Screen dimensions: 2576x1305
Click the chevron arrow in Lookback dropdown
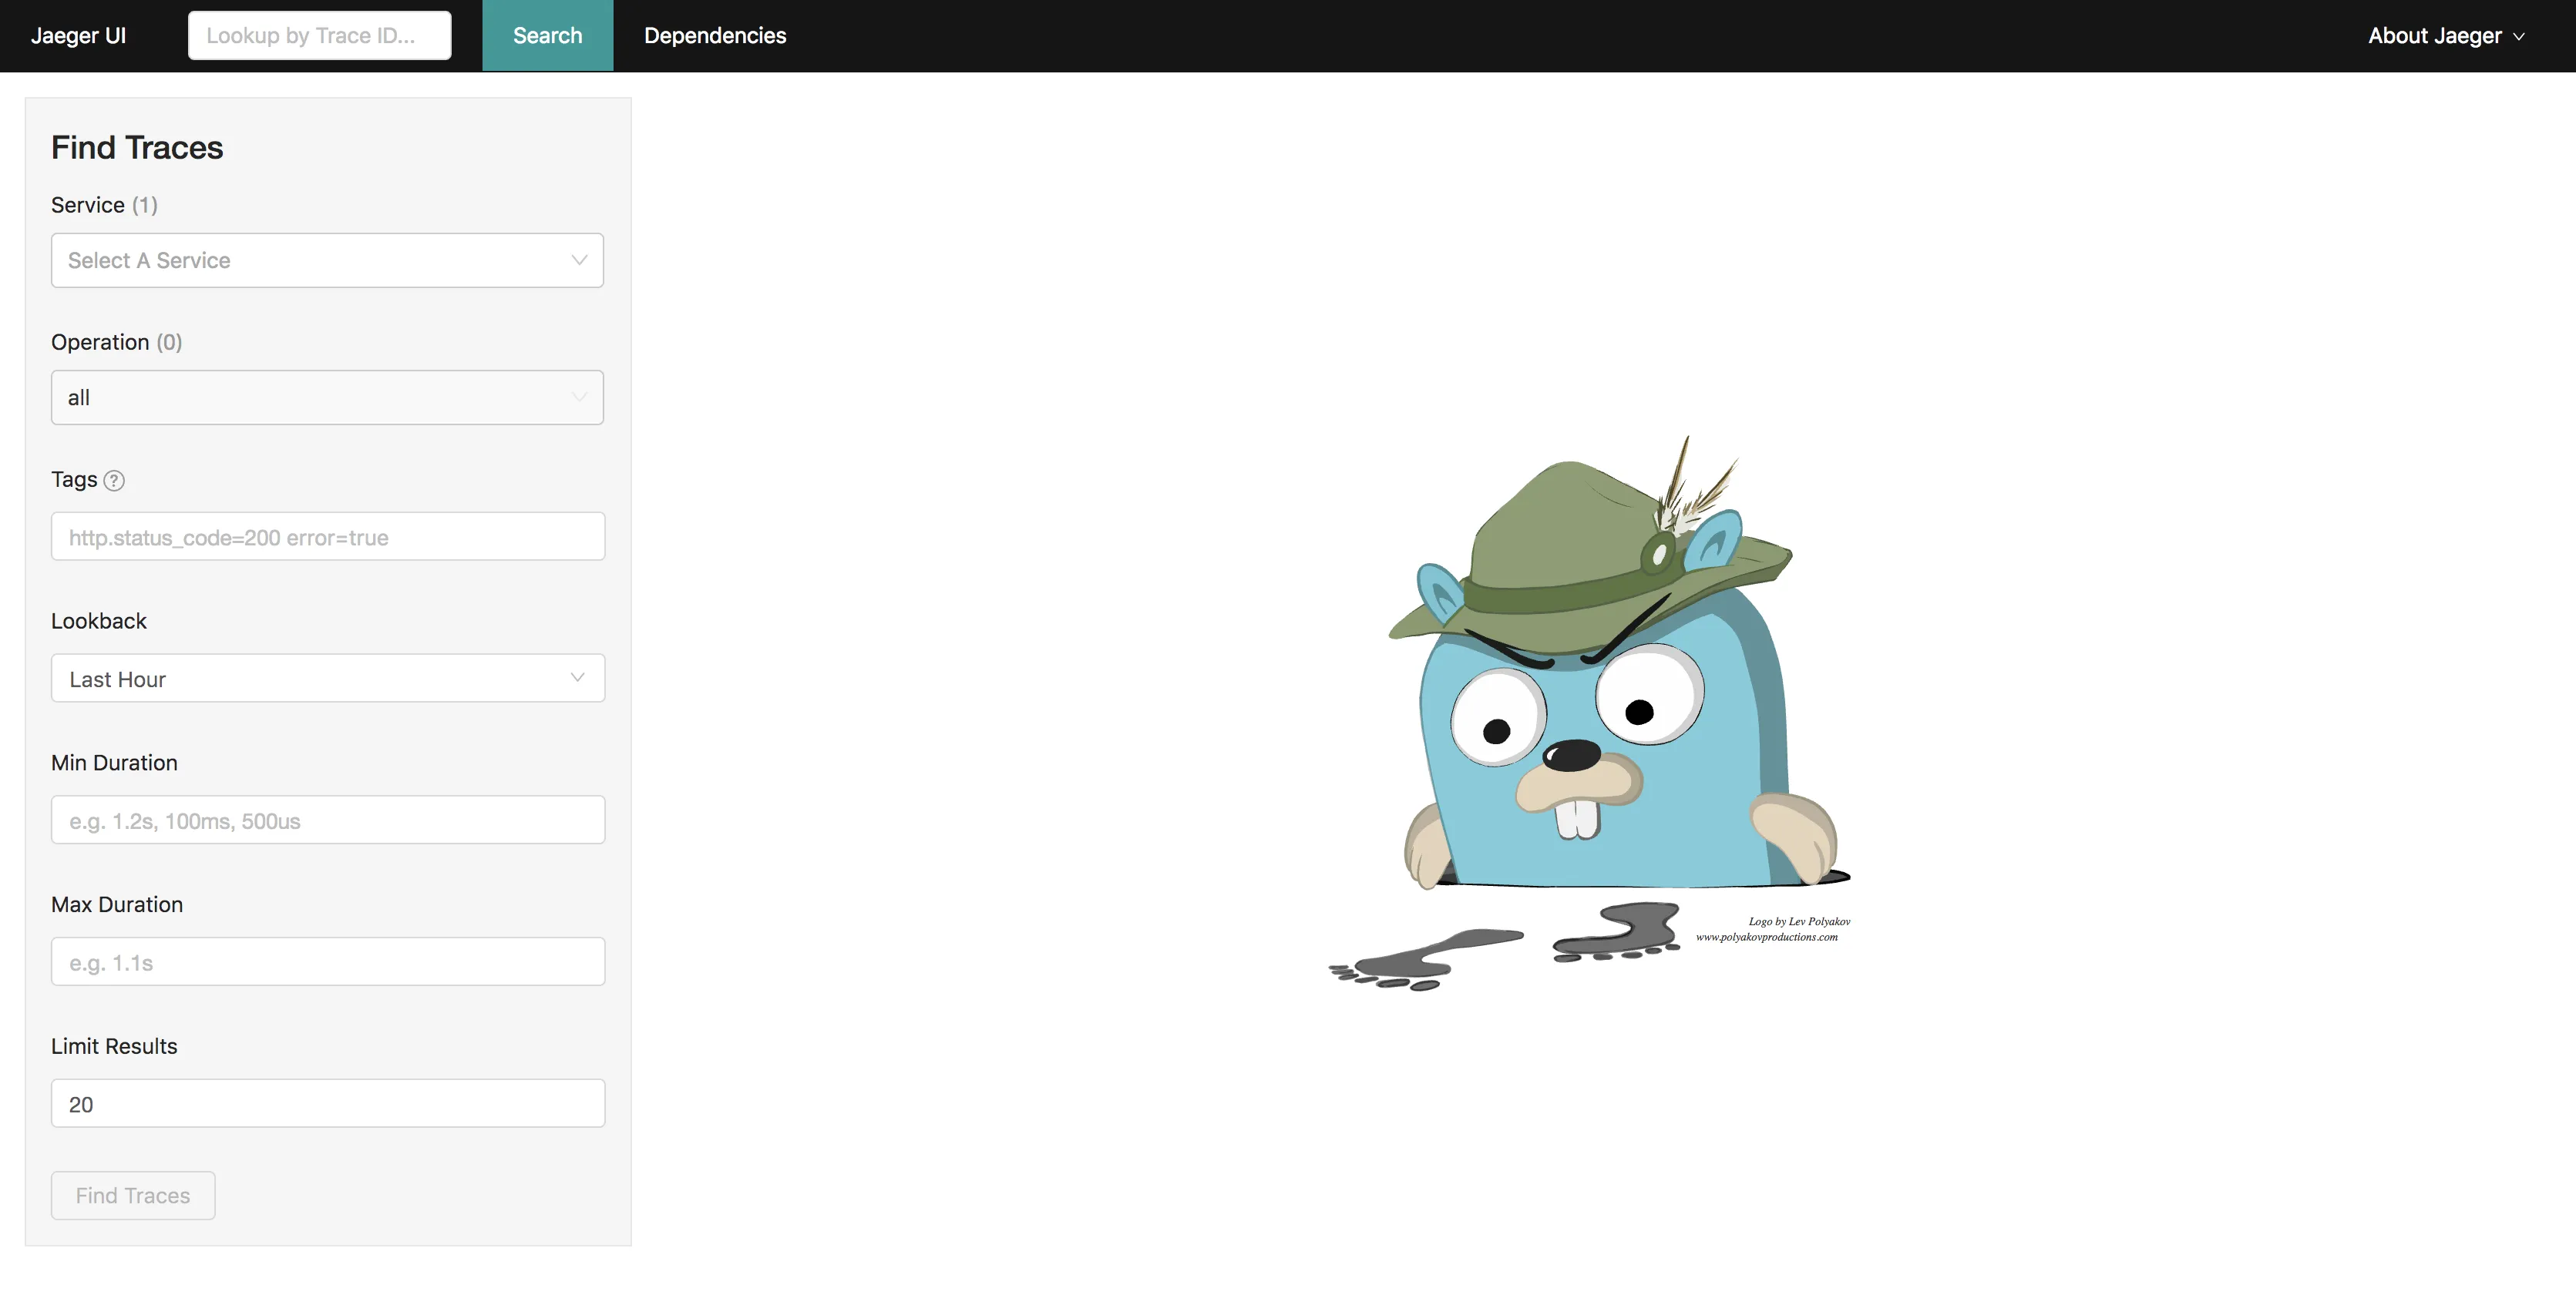coord(577,679)
